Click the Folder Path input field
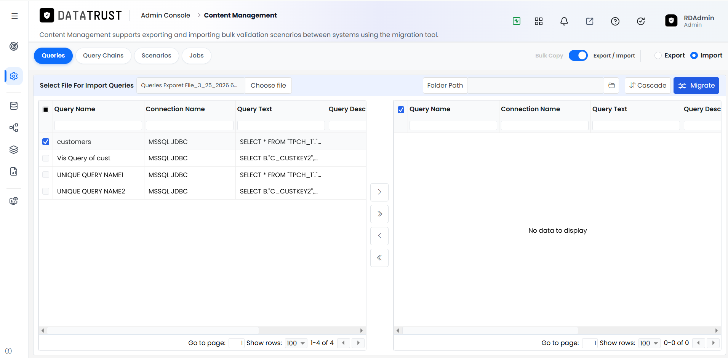 [536, 85]
